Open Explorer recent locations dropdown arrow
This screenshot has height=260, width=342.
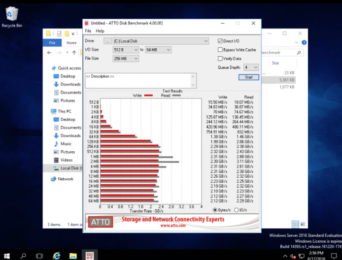point(67,53)
